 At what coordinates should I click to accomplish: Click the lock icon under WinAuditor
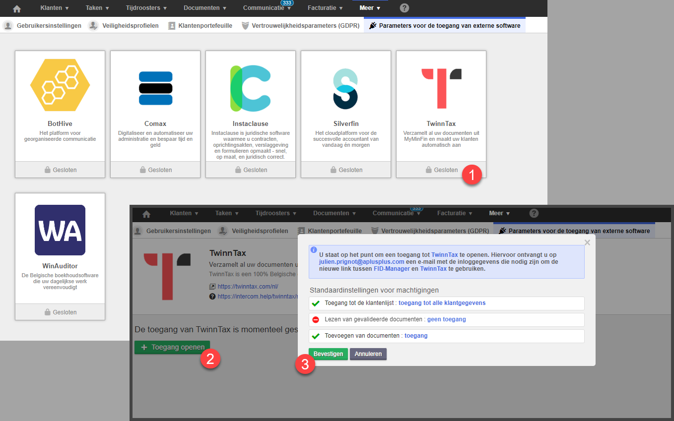click(48, 312)
